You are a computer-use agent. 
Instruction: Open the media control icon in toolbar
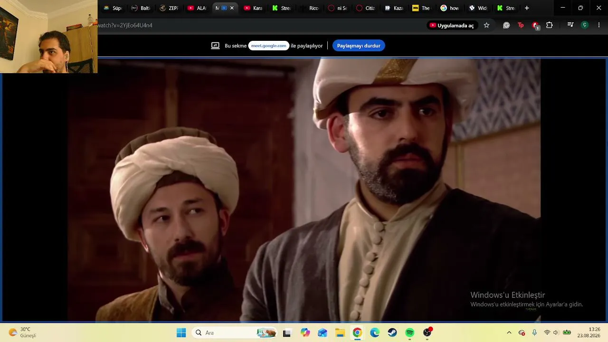pos(570,25)
